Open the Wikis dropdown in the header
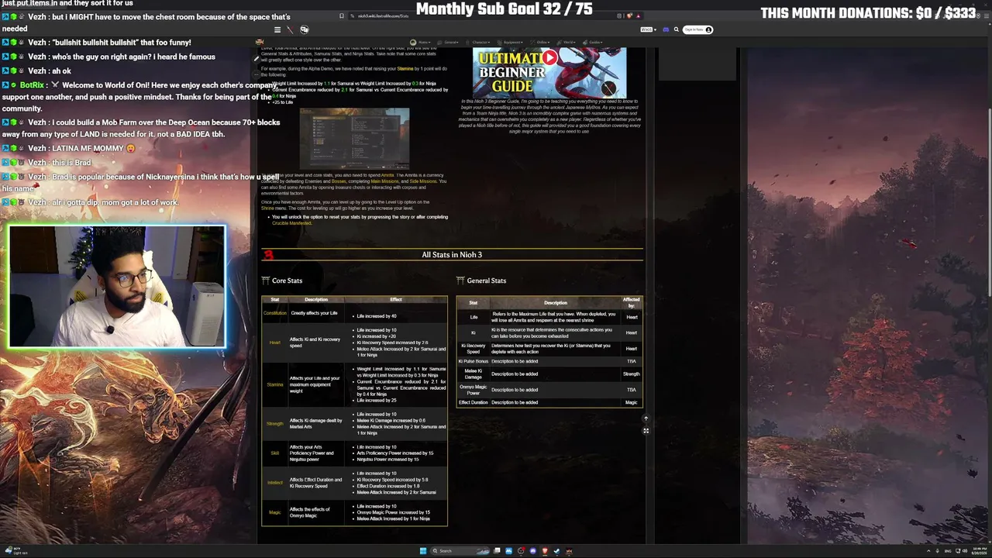The width and height of the screenshot is (992, 558). pos(647,29)
